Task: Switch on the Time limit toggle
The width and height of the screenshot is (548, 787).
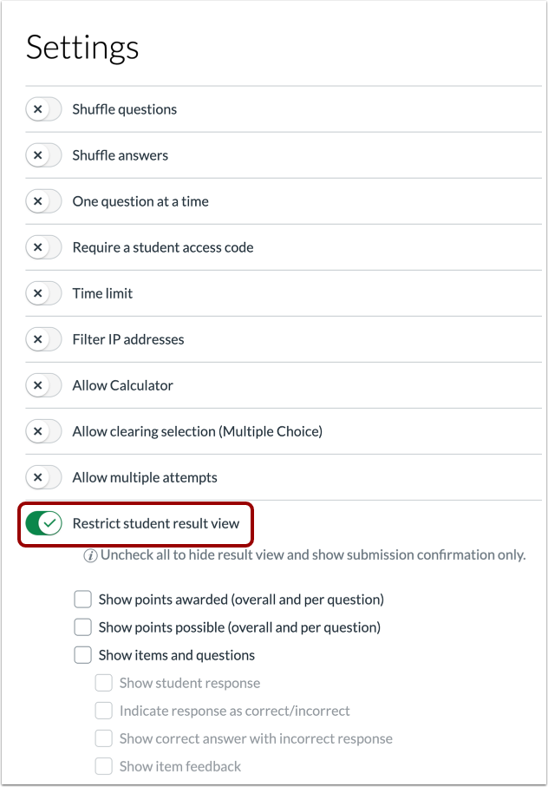Action: coord(43,293)
